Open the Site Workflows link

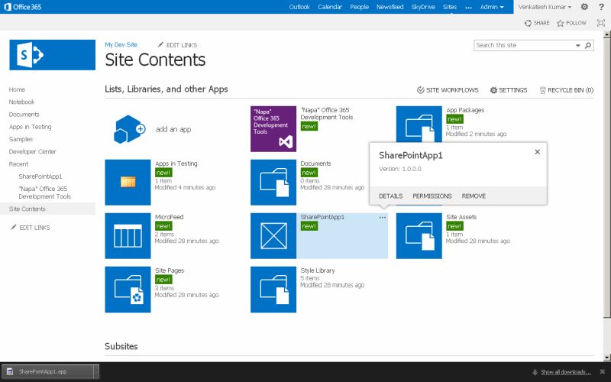pyautogui.click(x=448, y=90)
